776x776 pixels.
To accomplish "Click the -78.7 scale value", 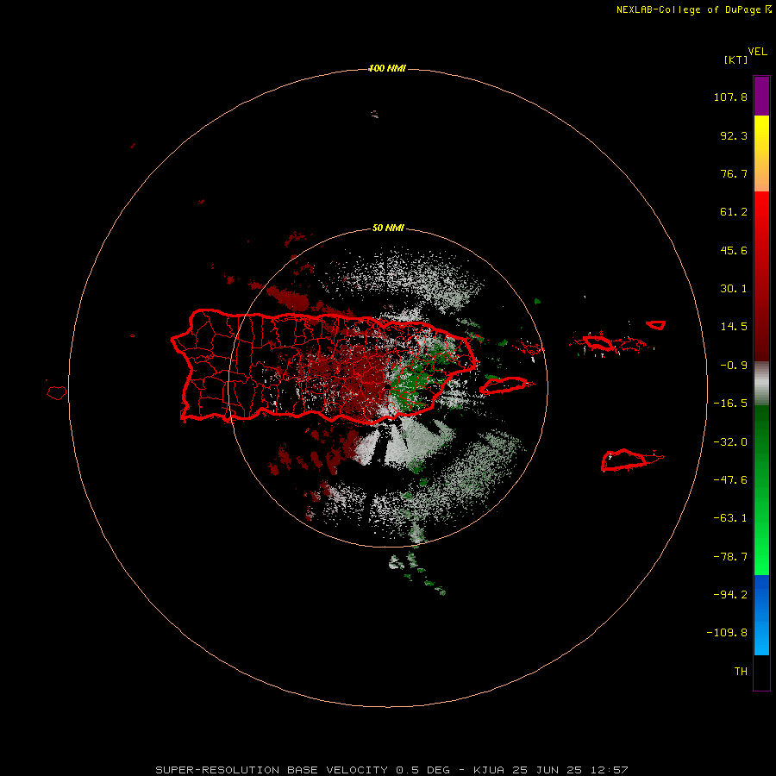I will click(x=730, y=557).
